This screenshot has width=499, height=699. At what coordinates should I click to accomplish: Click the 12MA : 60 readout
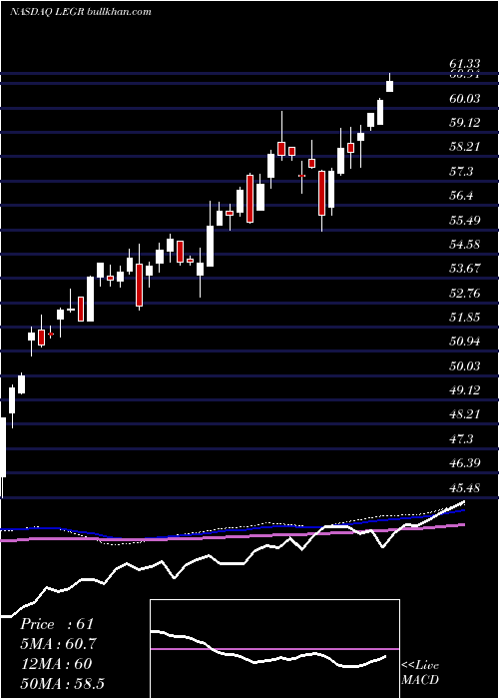[x=56, y=664]
